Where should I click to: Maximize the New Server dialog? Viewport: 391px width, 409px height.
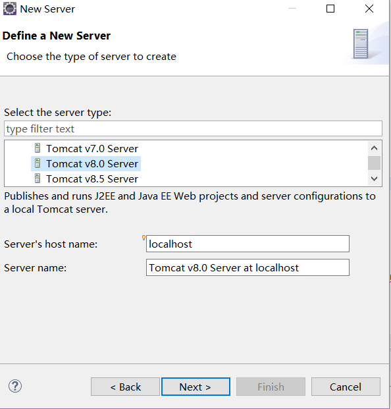330,9
